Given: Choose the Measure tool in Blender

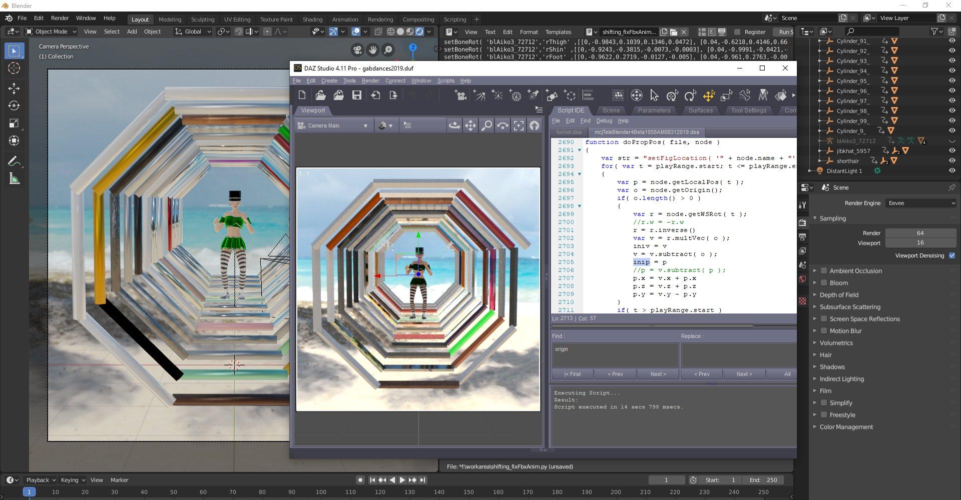Looking at the screenshot, I should coord(14,178).
